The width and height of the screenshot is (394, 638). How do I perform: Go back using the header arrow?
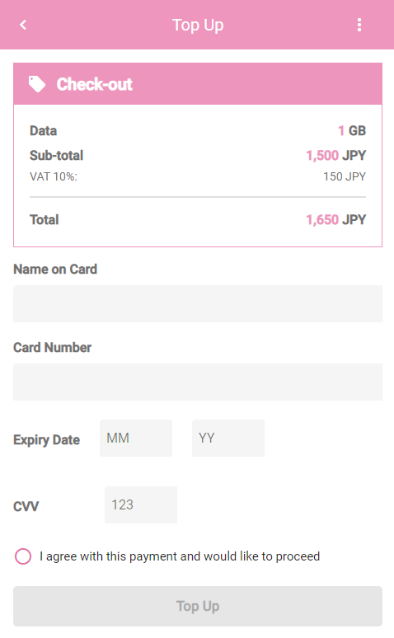23,25
